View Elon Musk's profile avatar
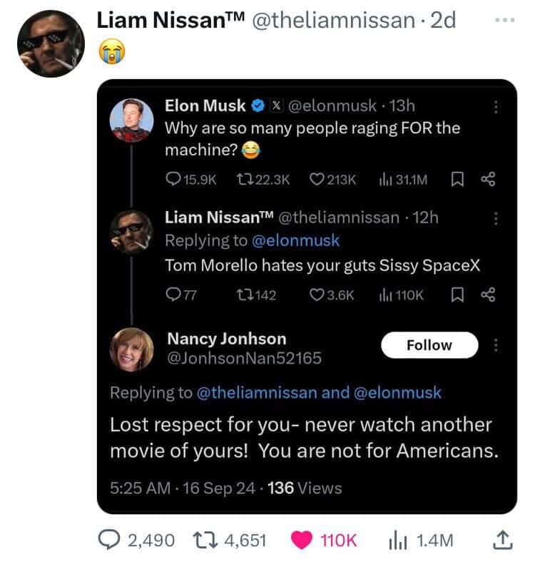Screen dimensions: 535x567 point(132,120)
